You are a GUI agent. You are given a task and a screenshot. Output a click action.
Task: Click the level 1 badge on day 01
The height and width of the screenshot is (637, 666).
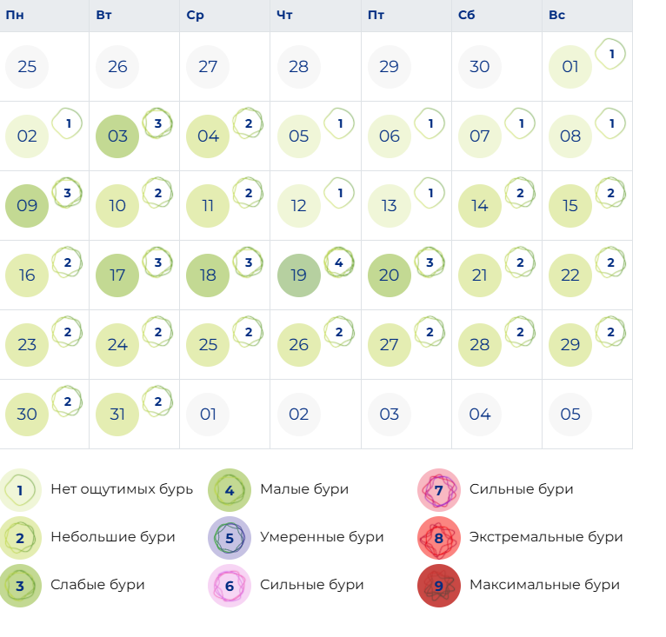coord(611,54)
